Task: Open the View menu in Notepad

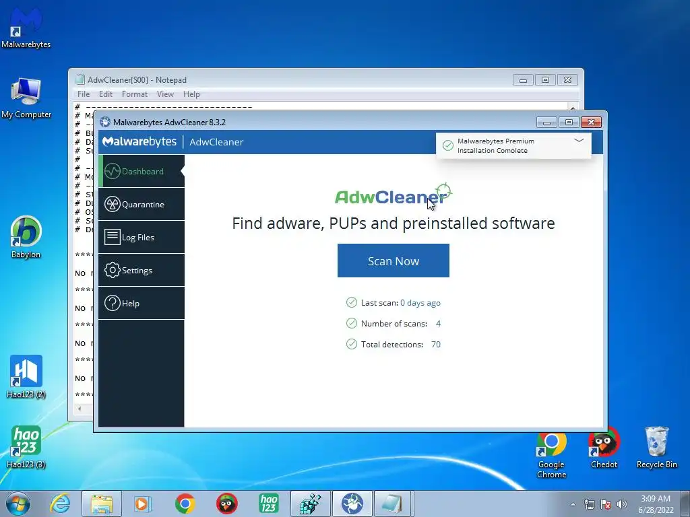Action: (x=166, y=94)
